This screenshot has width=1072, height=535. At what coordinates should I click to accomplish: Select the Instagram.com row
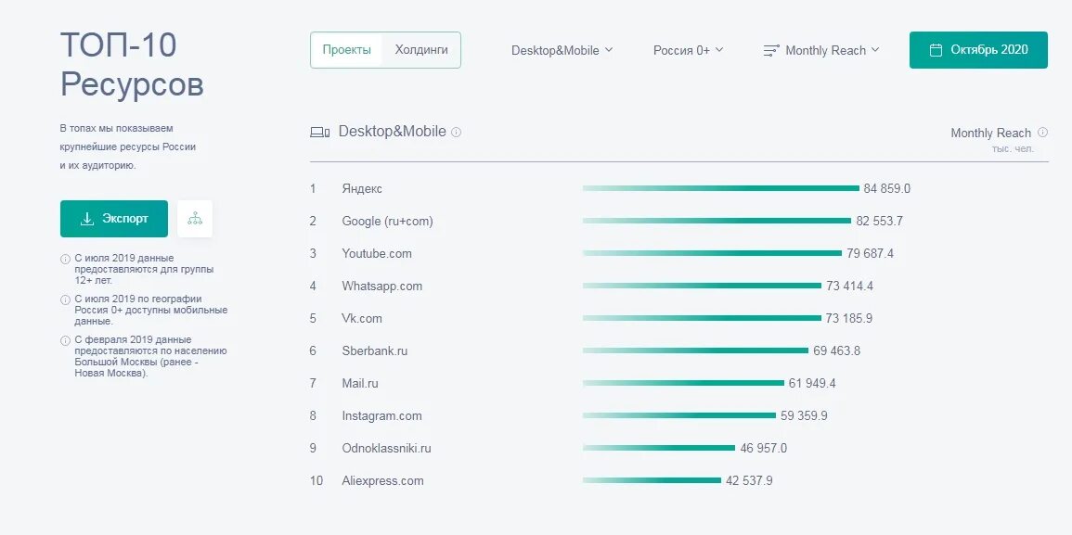tap(678, 416)
